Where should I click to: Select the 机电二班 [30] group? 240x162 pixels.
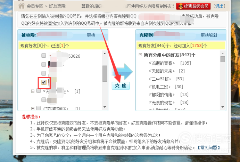tap(166, 87)
